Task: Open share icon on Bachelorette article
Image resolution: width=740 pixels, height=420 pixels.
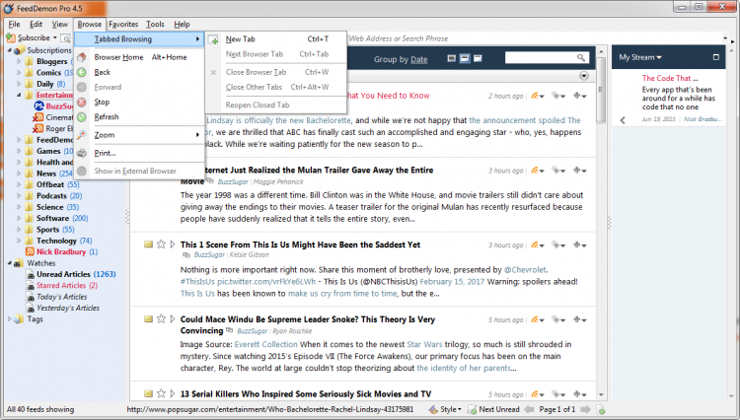Action: [537, 96]
